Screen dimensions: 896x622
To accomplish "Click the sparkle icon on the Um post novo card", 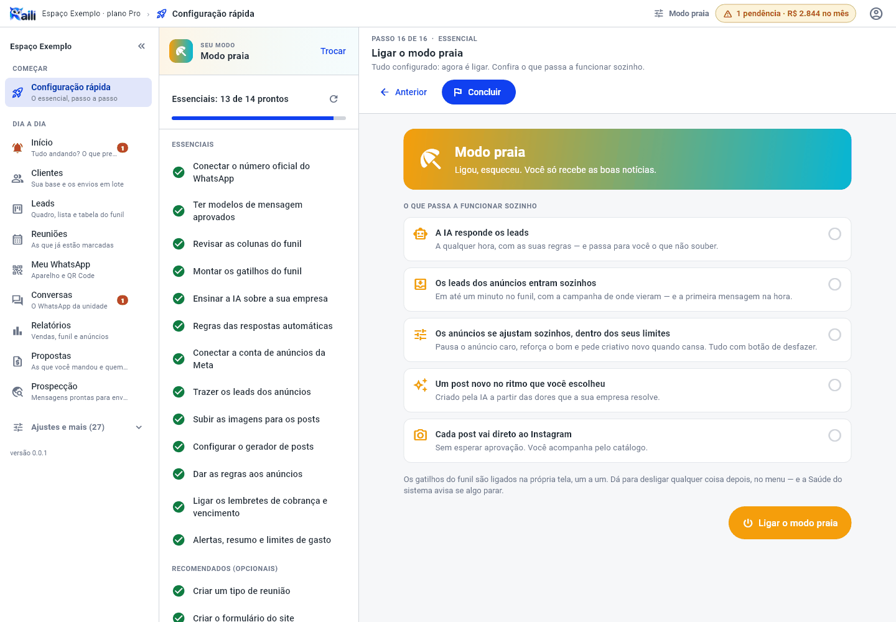I will click(421, 385).
